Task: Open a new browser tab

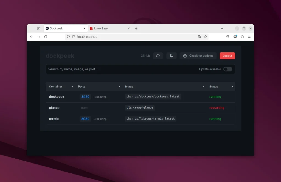Action: coord(136,29)
